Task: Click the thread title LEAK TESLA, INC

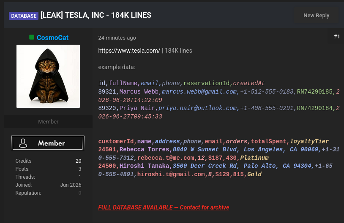Action: click(x=96, y=15)
